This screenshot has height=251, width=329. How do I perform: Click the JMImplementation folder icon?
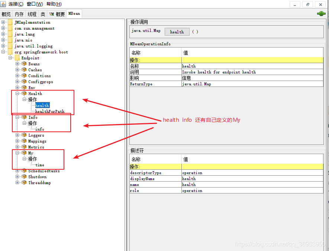pyautogui.click(x=10, y=22)
